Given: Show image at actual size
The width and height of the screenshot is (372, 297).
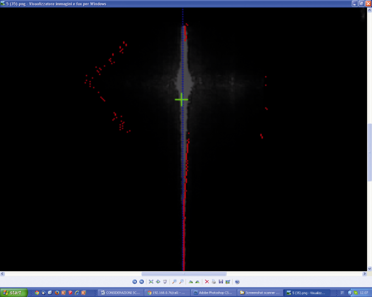Looking at the screenshot, I should tap(158, 282).
